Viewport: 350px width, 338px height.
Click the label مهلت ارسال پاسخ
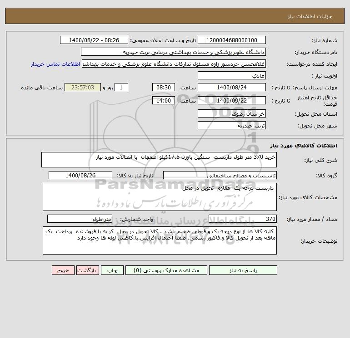(x=315, y=88)
